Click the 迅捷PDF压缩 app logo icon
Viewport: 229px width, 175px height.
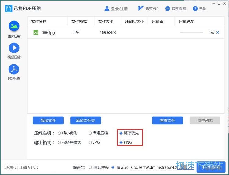click(x=8, y=9)
